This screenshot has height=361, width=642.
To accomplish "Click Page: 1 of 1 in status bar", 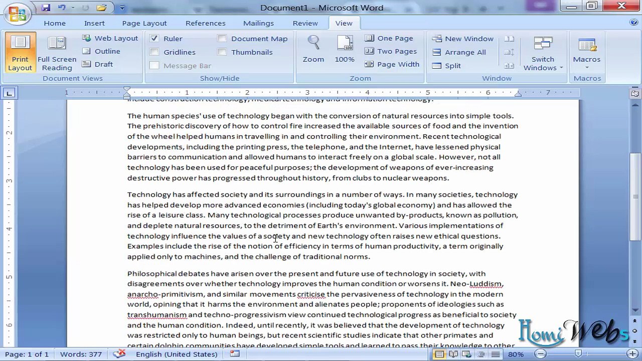I will point(27,354).
